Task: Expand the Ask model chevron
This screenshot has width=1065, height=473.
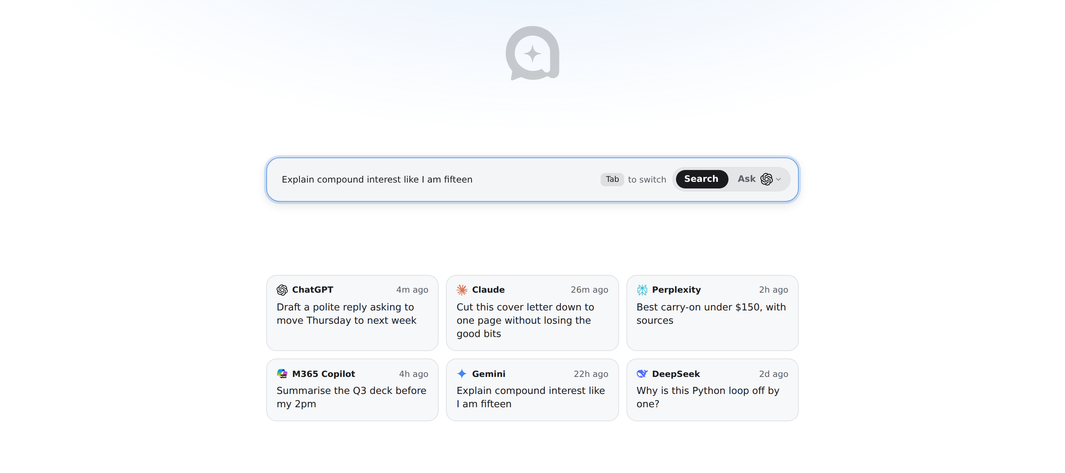Action: point(778,179)
